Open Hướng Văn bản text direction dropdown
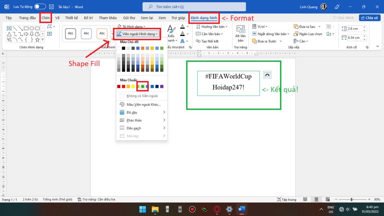This screenshot has width=384, height=216. pyautogui.click(x=211, y=27)
